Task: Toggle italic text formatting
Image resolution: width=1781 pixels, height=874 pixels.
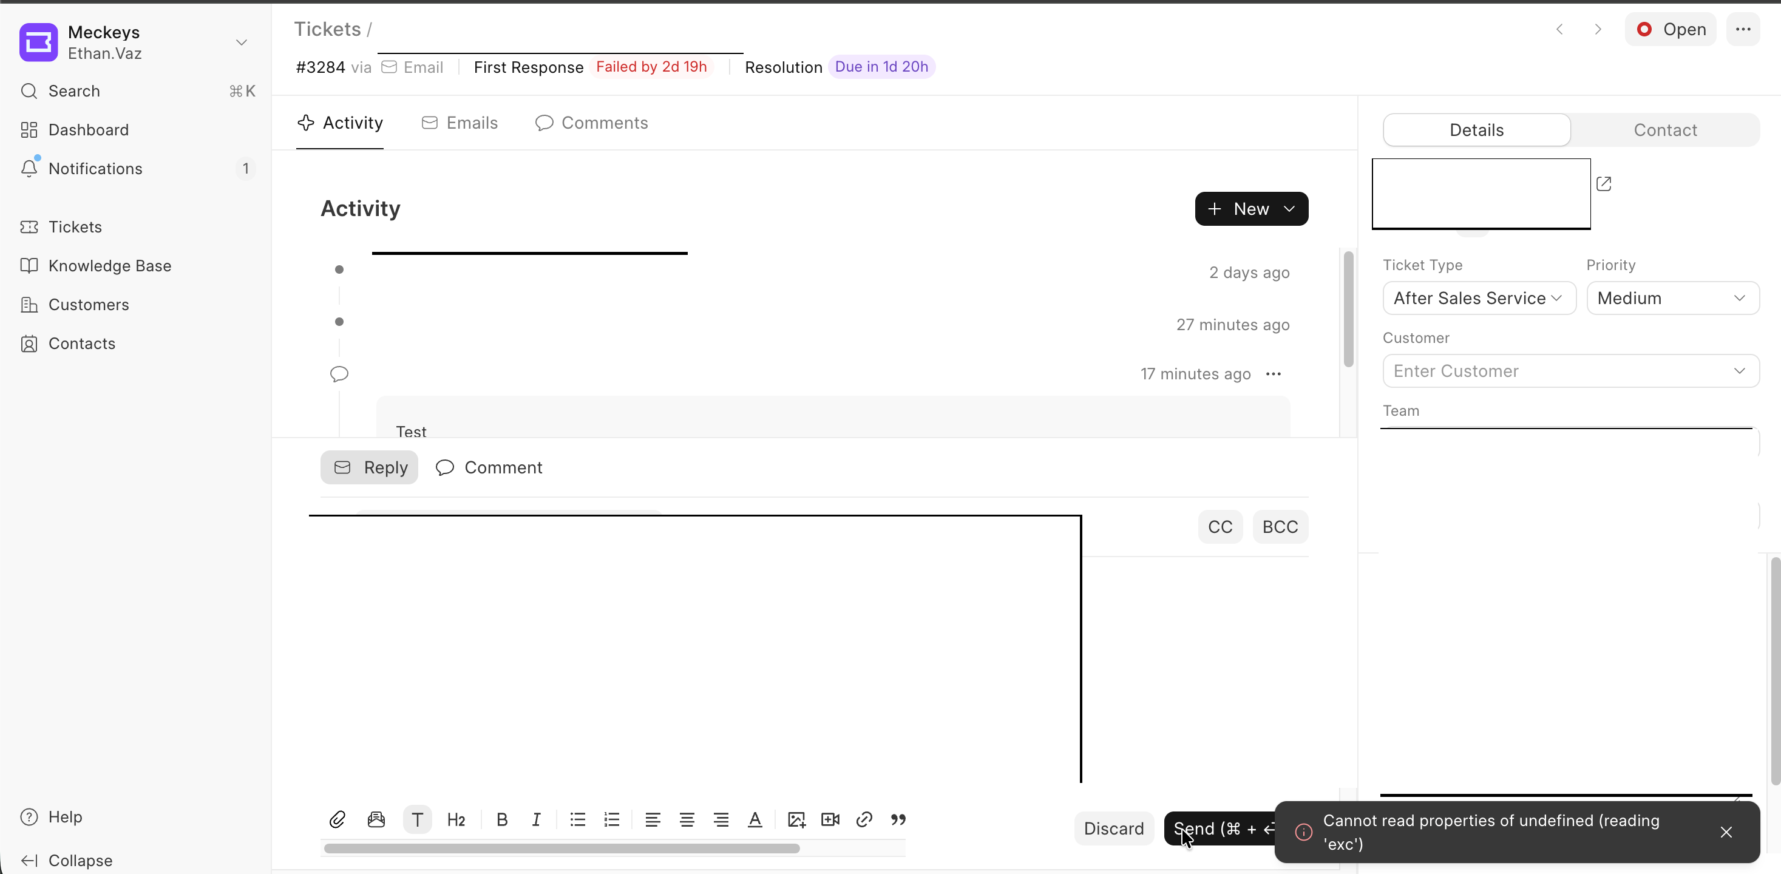Action: point(536,819)
